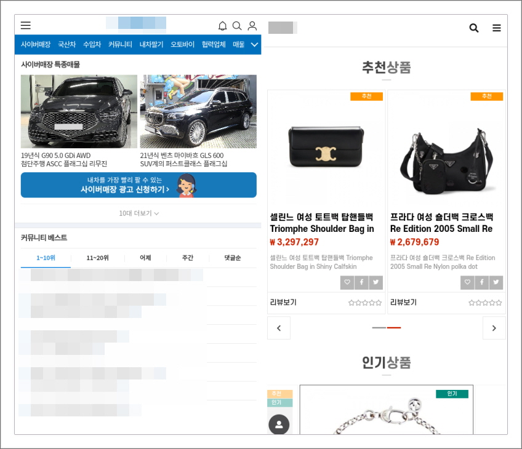Image resolution: width=522 pixels, height=449 pixels.
Task: Open 국산차 menu item
Action: click(x=67, y=44)
